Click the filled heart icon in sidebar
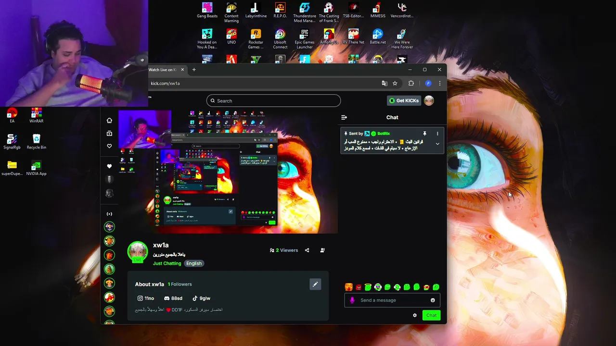The width and height of the screenshot is (616, 346). coord(109,166)
